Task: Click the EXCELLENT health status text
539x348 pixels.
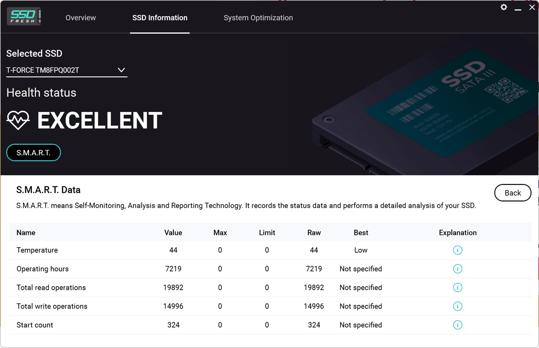Action: 100,120
